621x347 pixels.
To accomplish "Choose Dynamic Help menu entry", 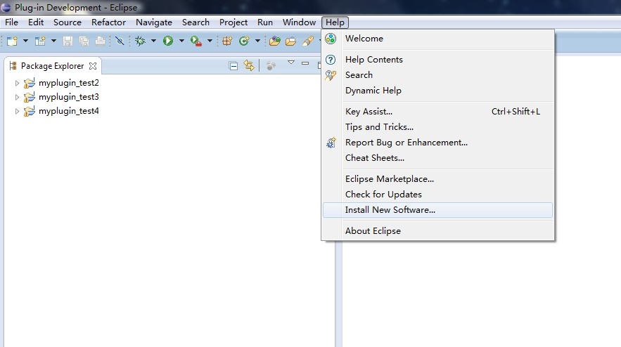I will point(437,91).
